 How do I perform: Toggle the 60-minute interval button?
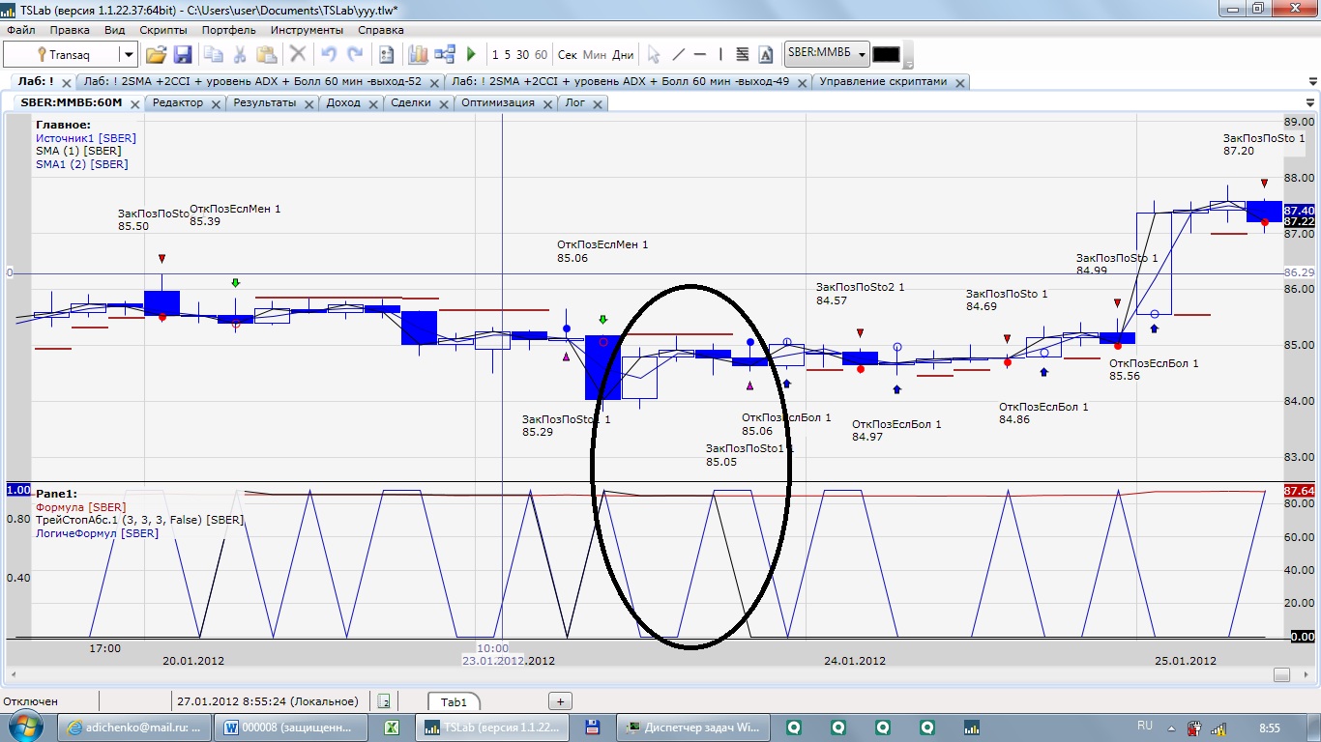click(x=541, y=55)
